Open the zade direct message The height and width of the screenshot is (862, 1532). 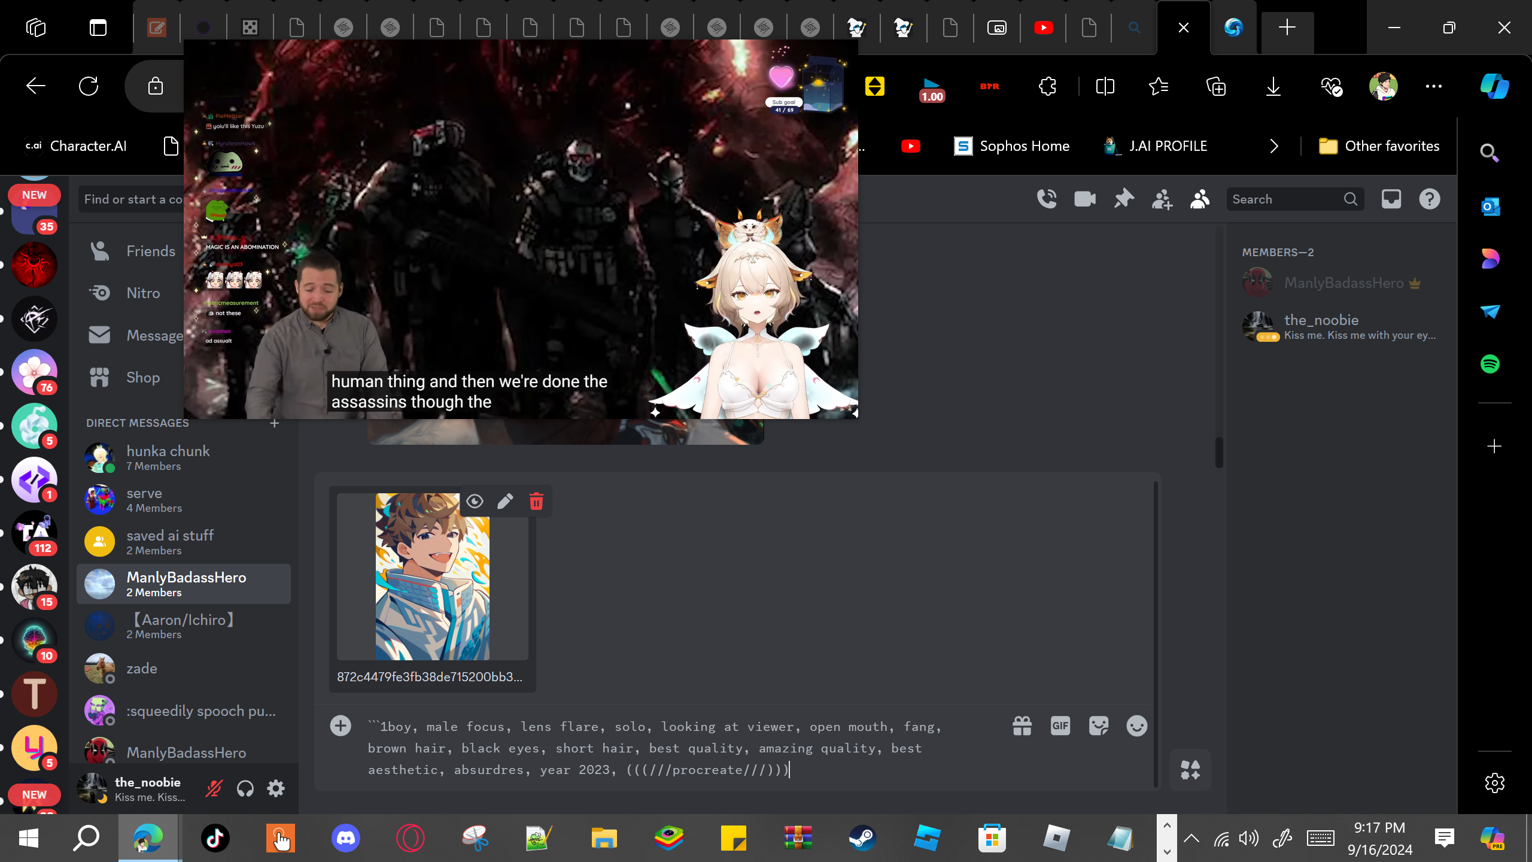click(x=184, y=669)
